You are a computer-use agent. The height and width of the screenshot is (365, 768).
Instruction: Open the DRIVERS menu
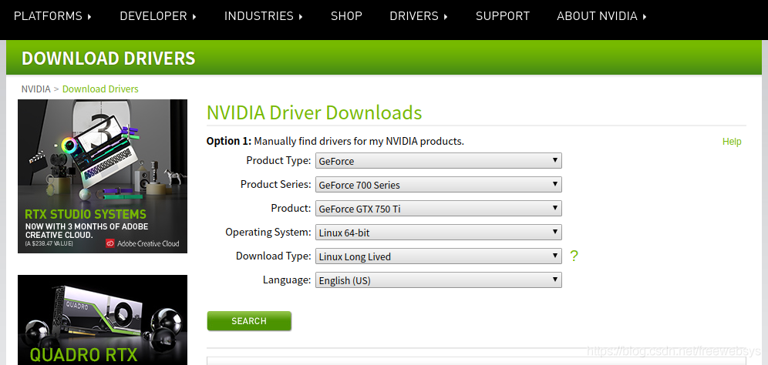(419, 16)
